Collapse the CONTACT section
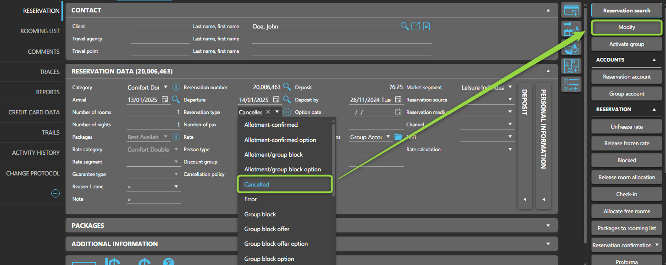 coord(548,10)
